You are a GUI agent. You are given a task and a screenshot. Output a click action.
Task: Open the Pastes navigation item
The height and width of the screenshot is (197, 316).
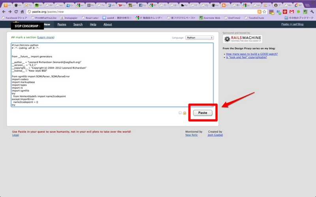62,24
